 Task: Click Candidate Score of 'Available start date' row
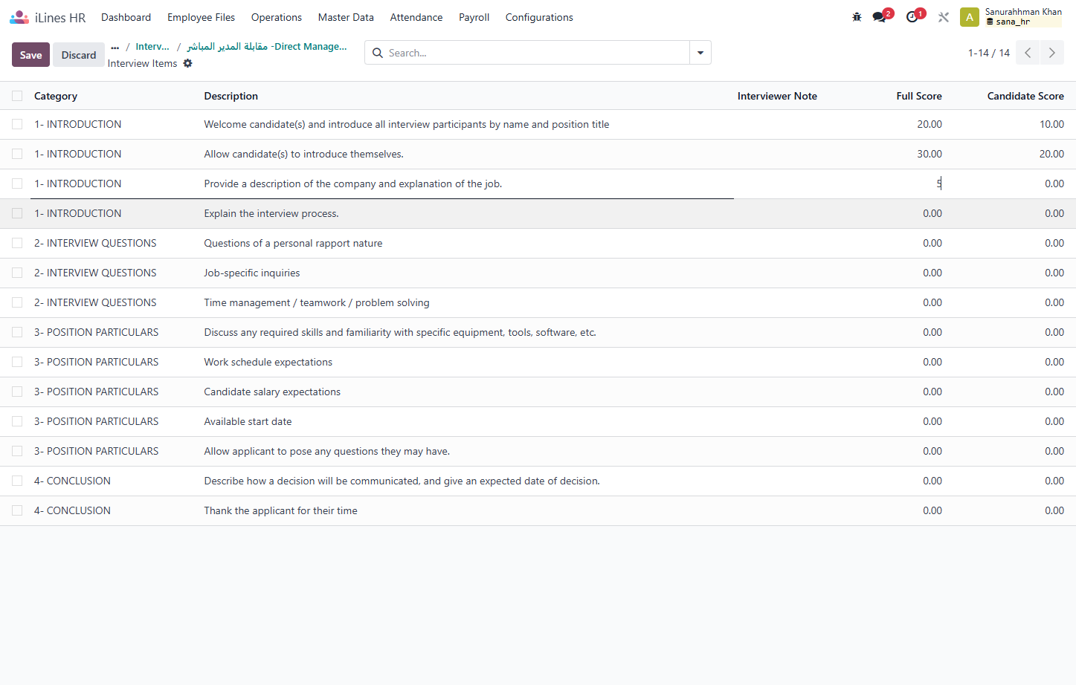(x=1054, y=421)
